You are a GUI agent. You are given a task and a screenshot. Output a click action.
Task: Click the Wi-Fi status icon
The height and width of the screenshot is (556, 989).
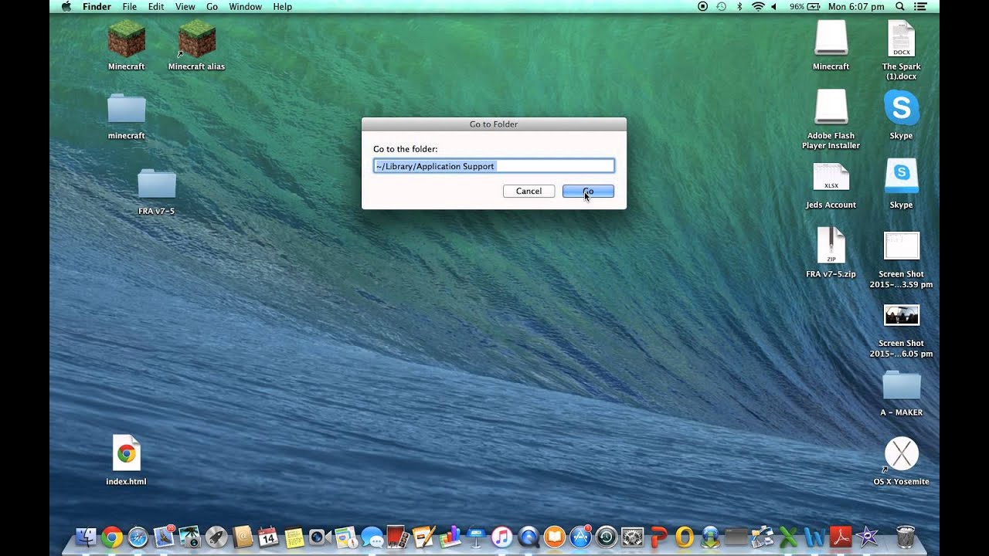pyautogui.click(x=758, y=6)
